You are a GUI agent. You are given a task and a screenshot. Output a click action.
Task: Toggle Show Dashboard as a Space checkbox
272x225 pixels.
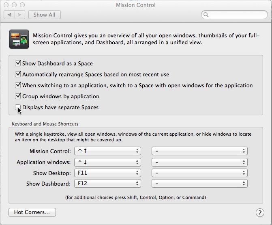click(18, 63)
